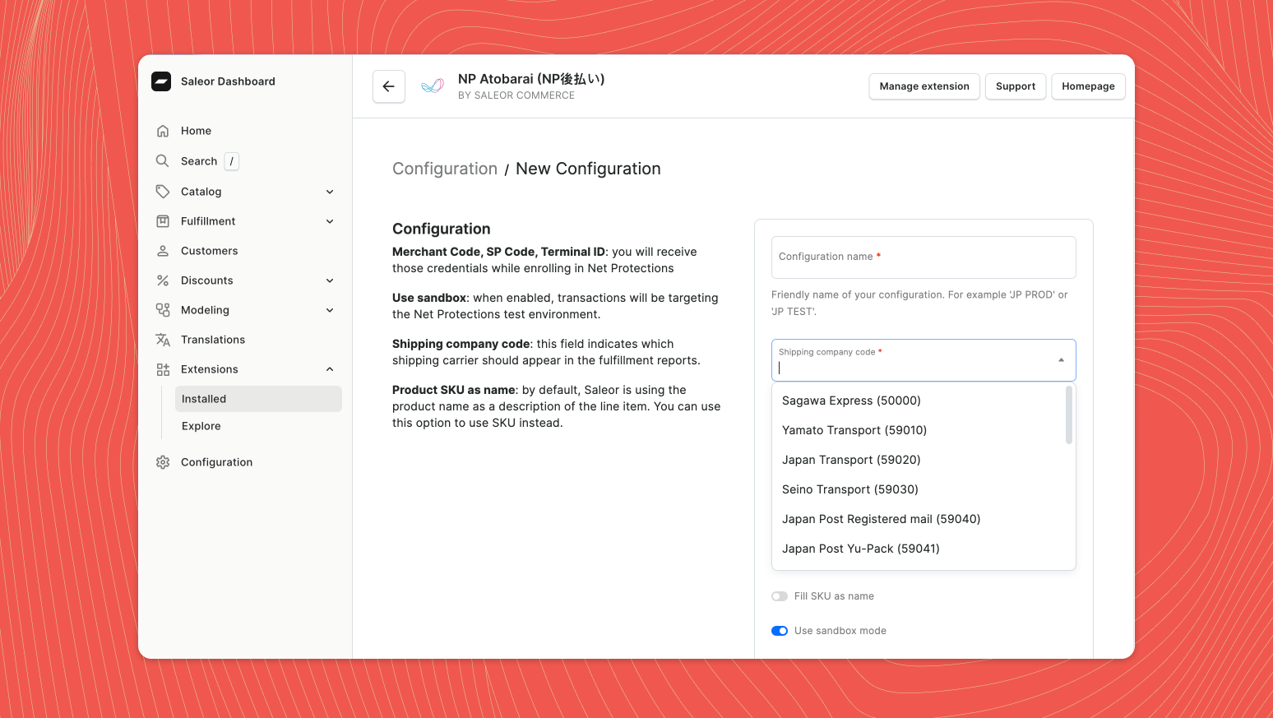Select Installed under Extensions
Viewport: 1273px width, 718px height.
pos(204,399)
